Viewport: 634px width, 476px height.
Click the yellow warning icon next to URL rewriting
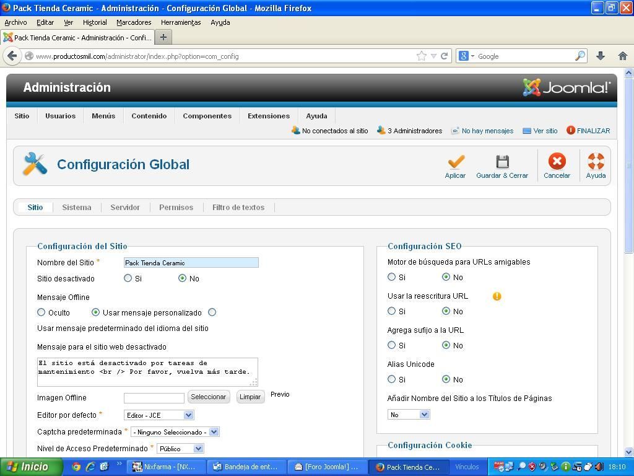(x=497, y=296)
